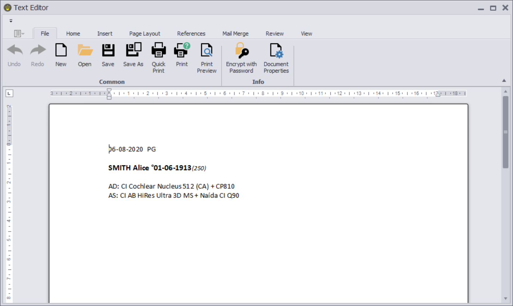Maximize the Text Editor window
The width and height of the screenshot is (513, 306).
[493, 8]
